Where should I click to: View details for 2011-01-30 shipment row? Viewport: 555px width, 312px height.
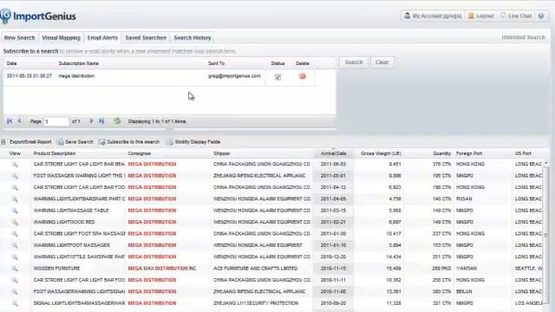pos(15,234)
